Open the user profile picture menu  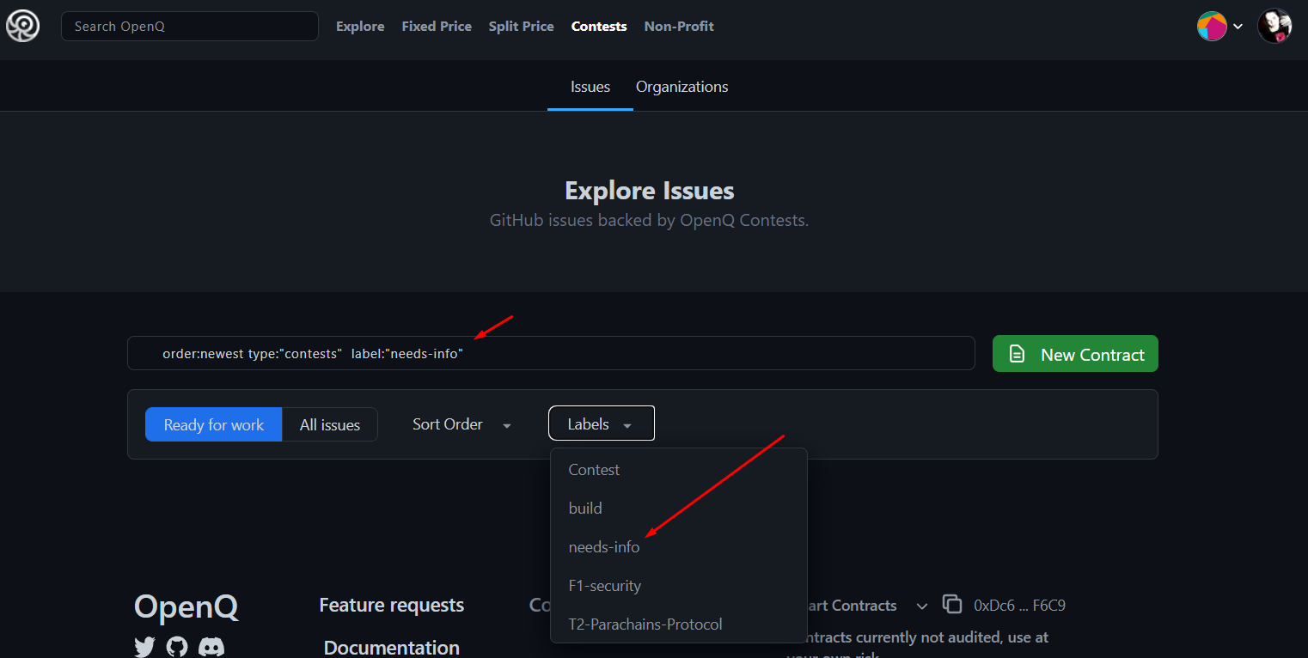coord(1274,26)
